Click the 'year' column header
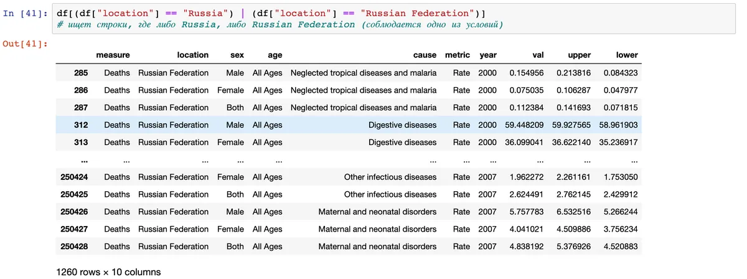This screenshot has height=279, width=747. (x=488, y=55)
